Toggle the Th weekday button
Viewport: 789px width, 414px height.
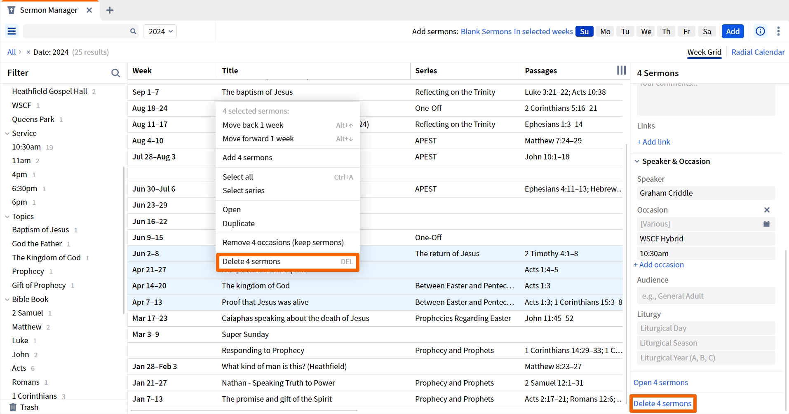coord(666,31)
